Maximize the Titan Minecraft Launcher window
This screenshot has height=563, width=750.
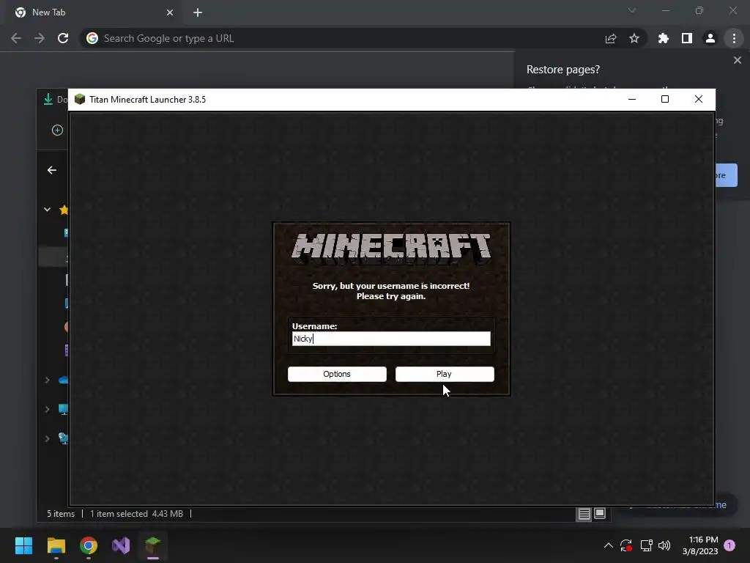(665, 99)
